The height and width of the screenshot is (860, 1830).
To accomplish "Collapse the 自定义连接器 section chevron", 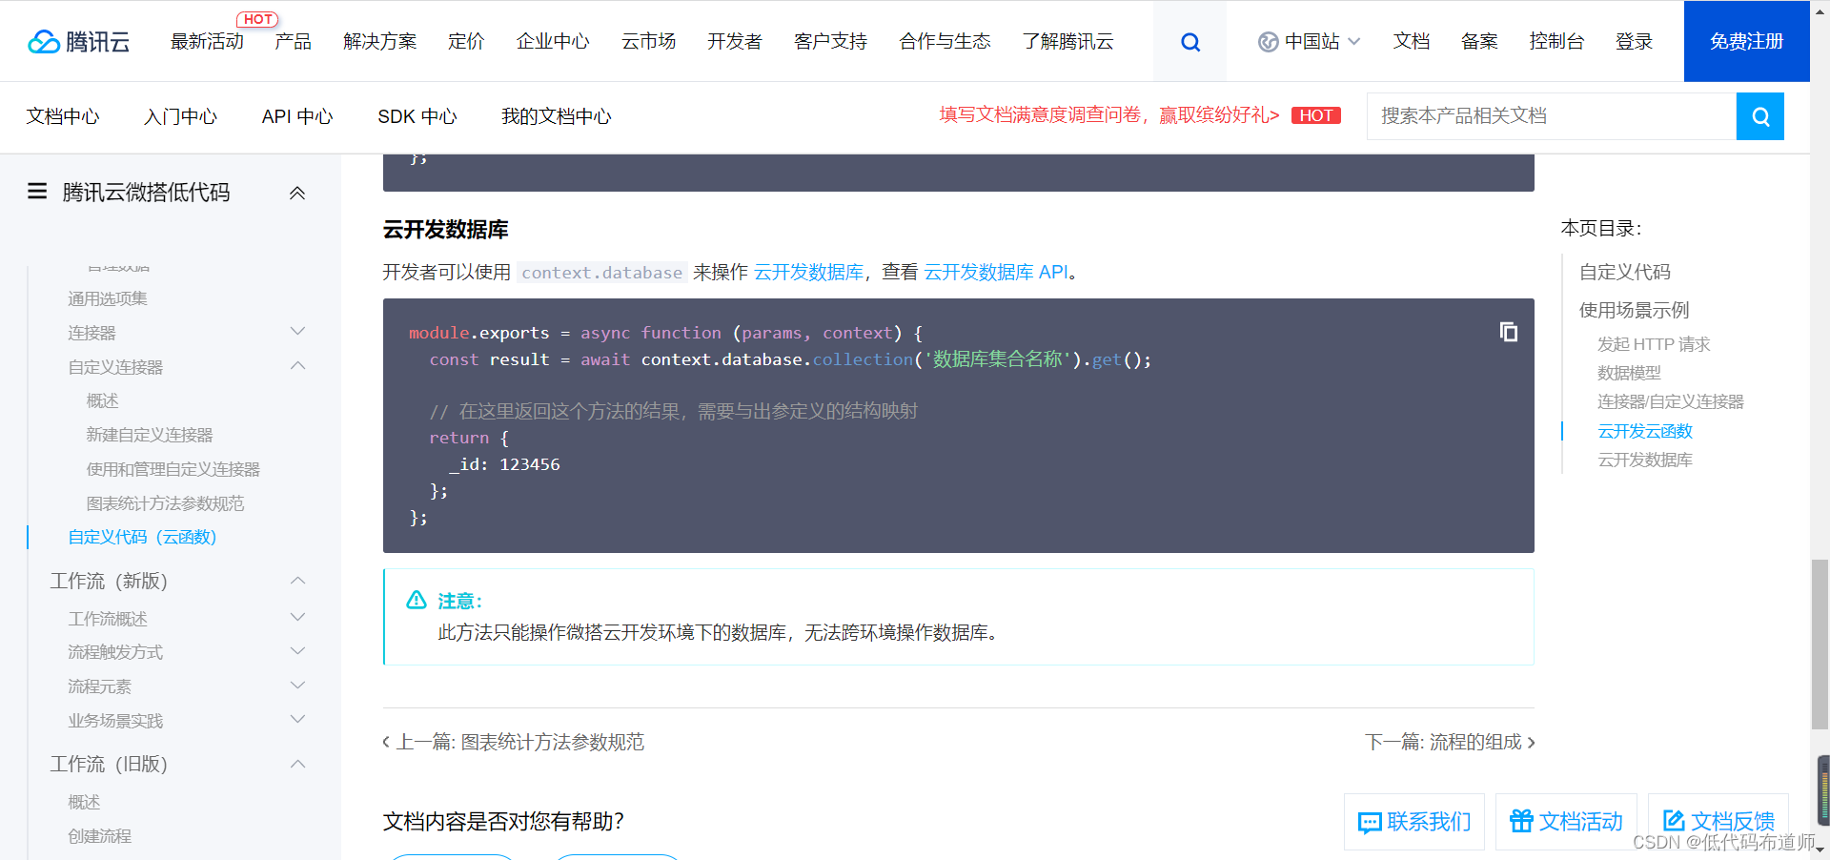I will click(x=297, y=366).
